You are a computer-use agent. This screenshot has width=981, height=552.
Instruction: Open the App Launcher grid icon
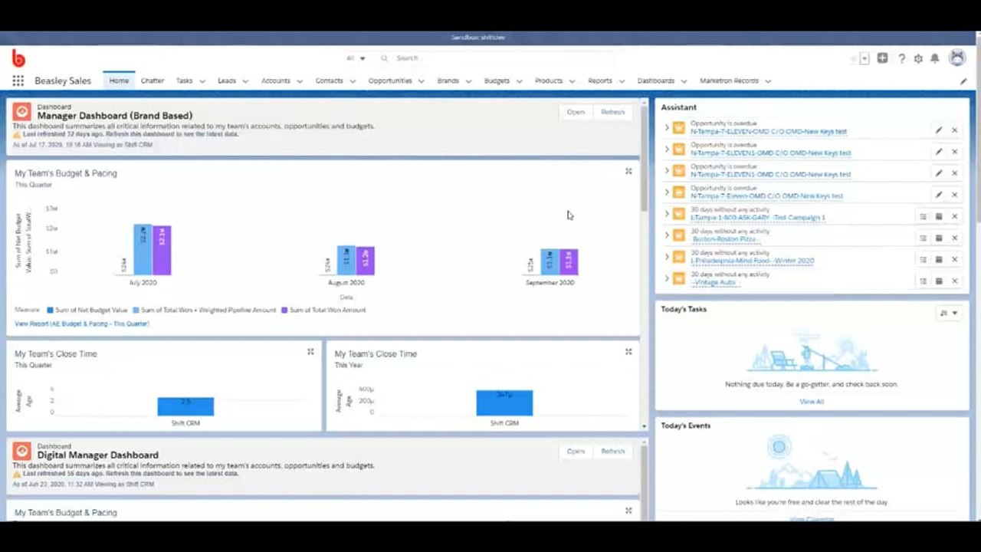coord(18,80)
